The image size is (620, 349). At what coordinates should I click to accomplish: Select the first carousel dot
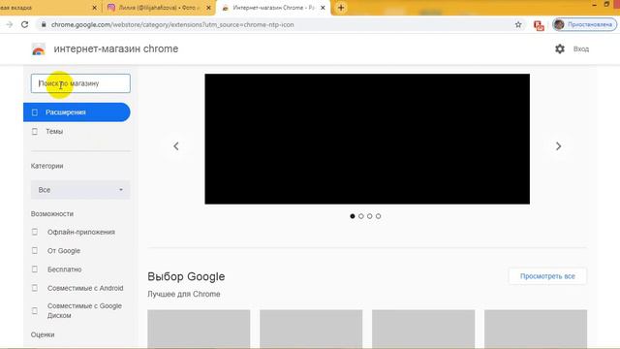click(x=353, y=216)
